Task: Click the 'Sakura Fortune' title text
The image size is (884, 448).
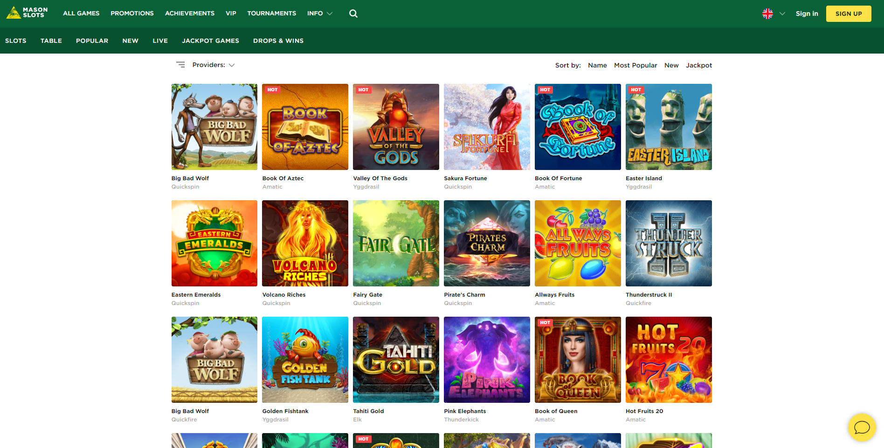Action: point(465,178)
